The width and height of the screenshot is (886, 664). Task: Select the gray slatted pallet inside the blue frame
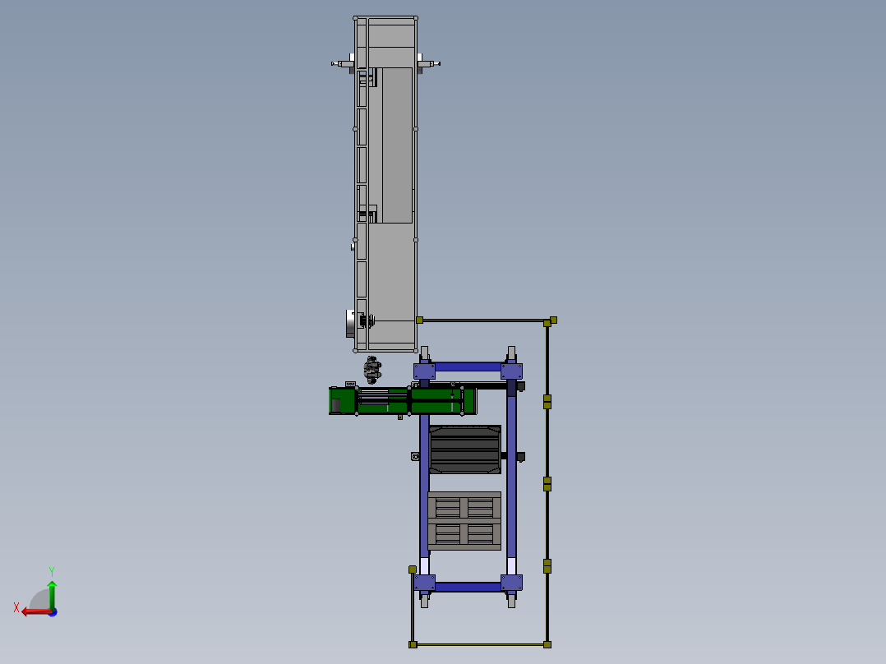464,520
